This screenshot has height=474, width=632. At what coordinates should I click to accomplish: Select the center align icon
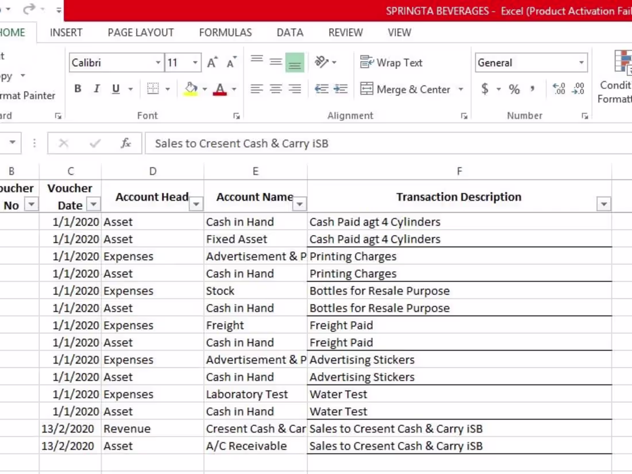pos(276,88)
